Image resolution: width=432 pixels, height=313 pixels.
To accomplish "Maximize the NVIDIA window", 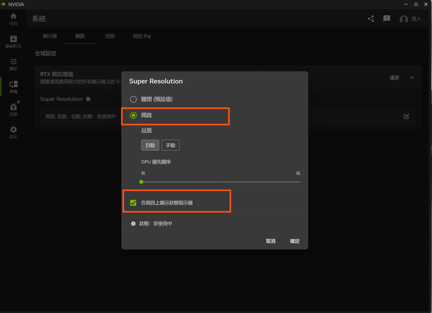I will [416, 4].
